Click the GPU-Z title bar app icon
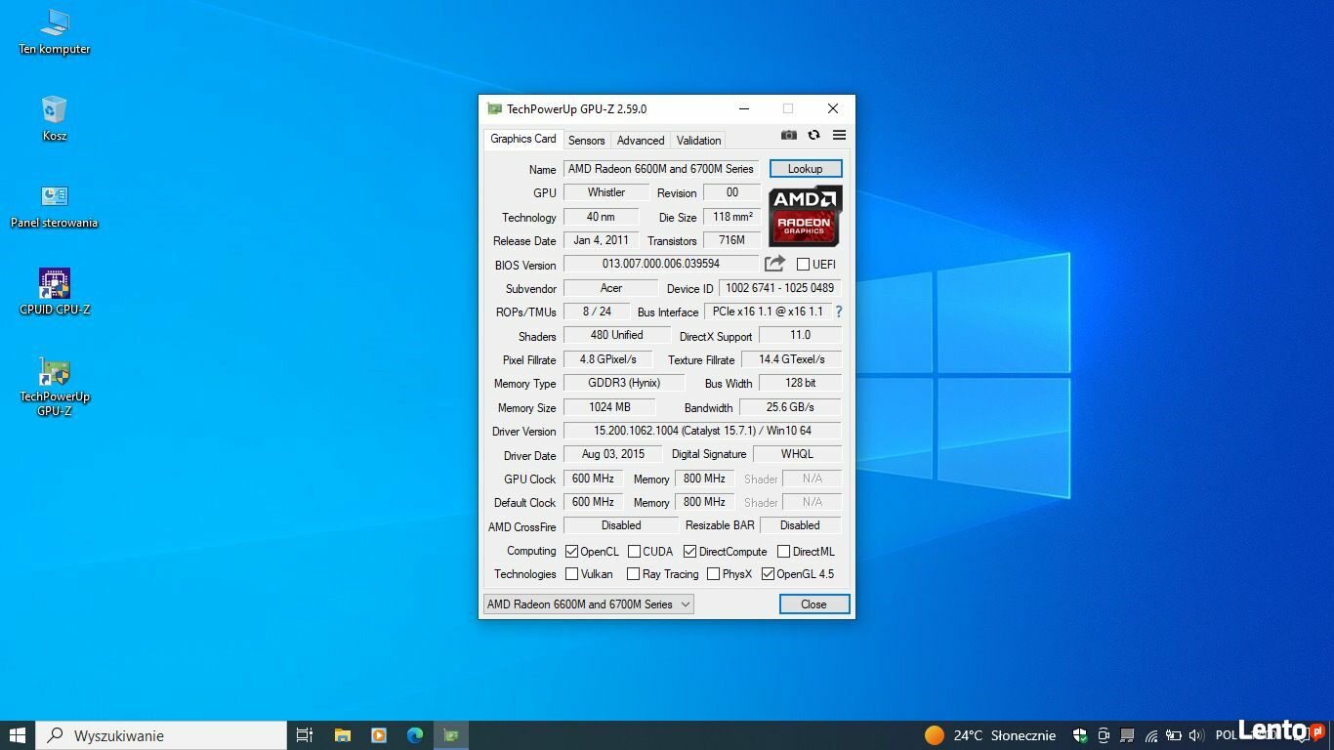The height and width of the screenshot is (750, 1334). pos(494,108)
